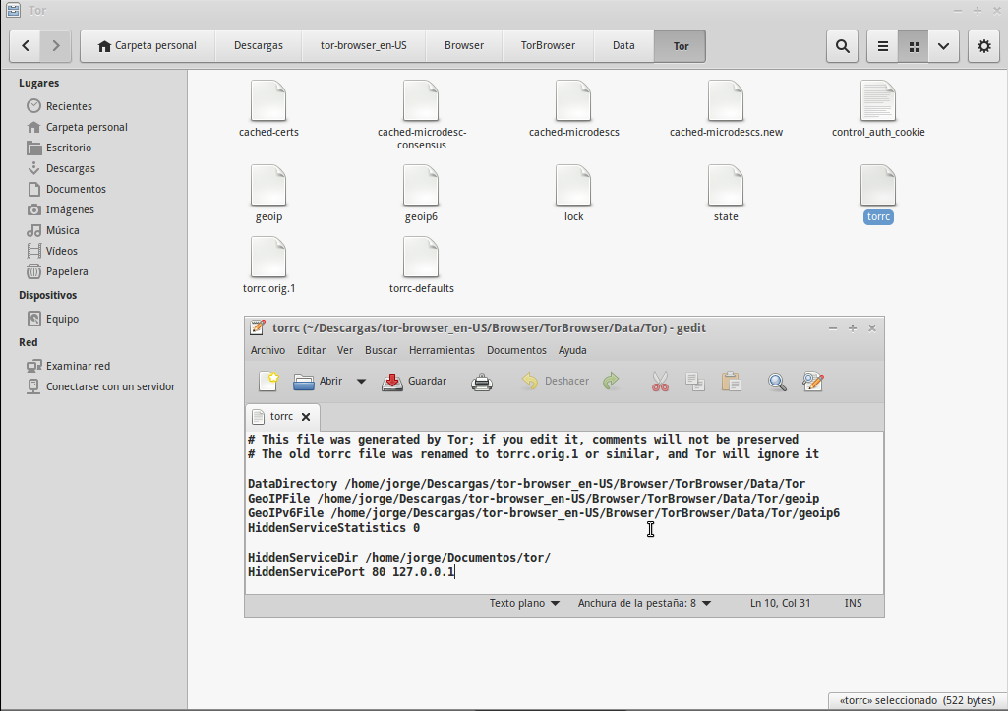Open find and replace icon in gedit
Image resolution: width=1008 pixels, height=711 pixels.
point(812,382)
